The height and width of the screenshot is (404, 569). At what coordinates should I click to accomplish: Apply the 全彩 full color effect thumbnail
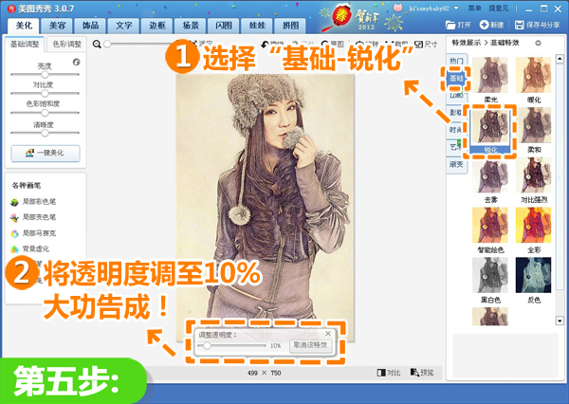533,225
